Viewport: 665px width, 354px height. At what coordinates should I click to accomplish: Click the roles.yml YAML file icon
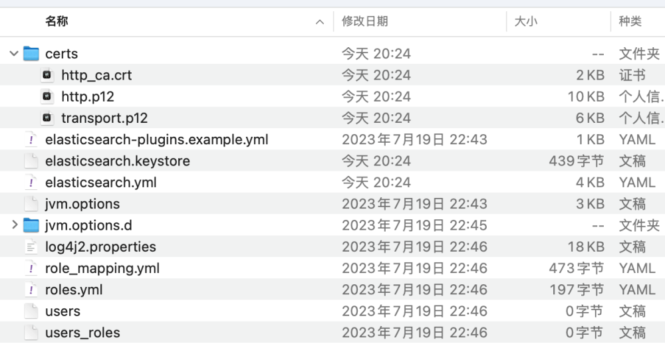coord(31,290)
